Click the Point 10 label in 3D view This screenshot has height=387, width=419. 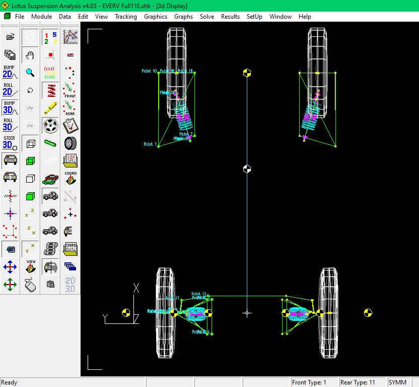pos(149,71)
